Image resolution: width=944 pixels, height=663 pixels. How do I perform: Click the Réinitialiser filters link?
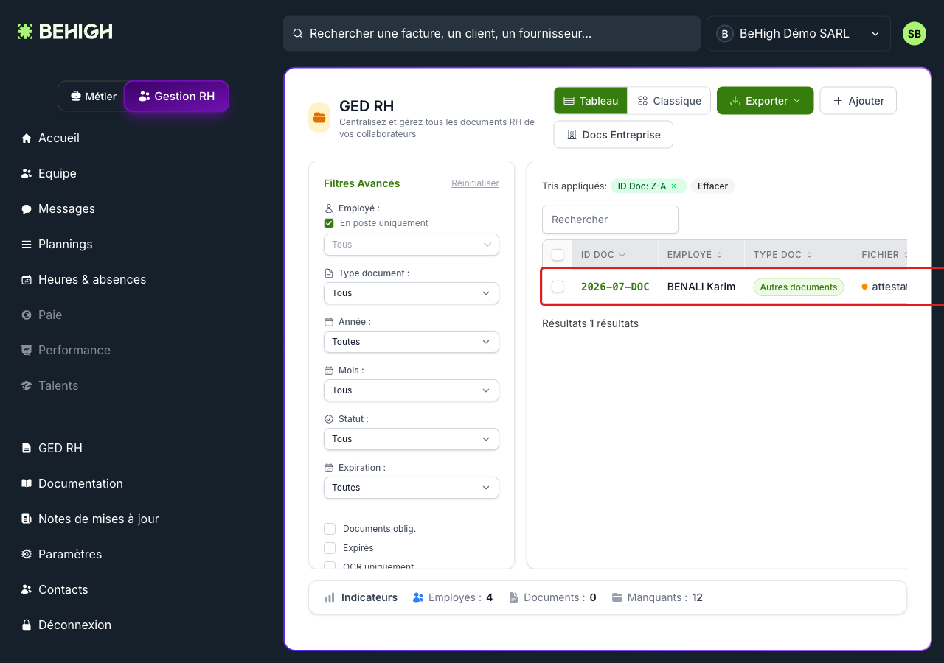point(475,183)
